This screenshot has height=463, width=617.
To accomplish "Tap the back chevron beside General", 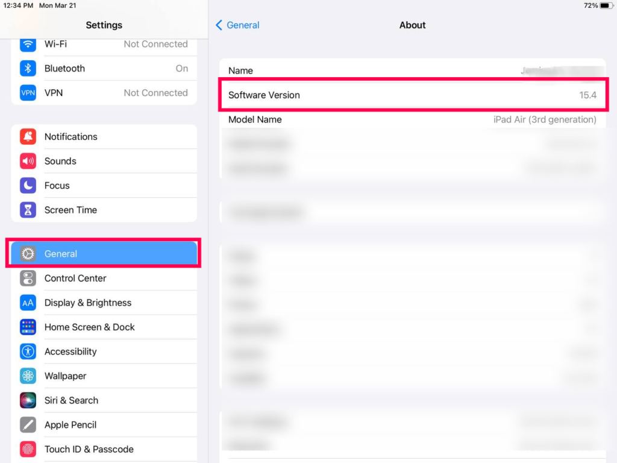I will [219, 25].
